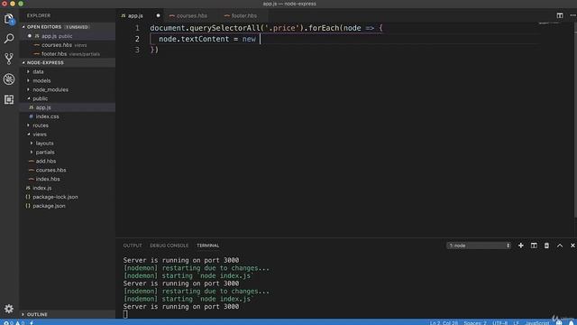
Task: Open the Extensions view in activity bar
Action: point(9,99)
